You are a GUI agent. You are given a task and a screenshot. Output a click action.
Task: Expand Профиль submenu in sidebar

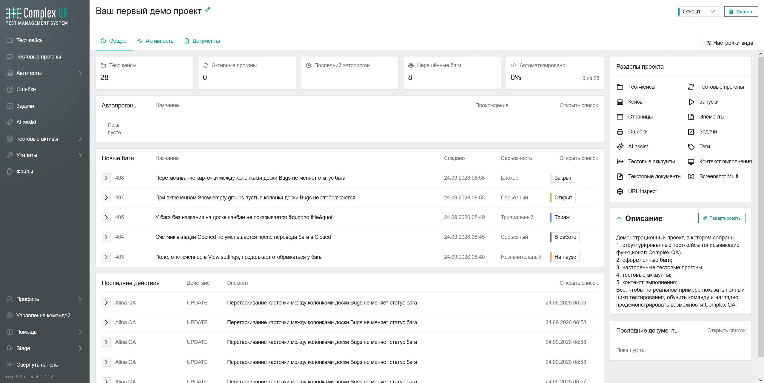click(80, 299)
